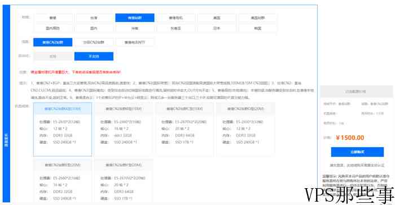Select the 国内高防 region option
Screen dimensions: 395x205
coord(52,28)
